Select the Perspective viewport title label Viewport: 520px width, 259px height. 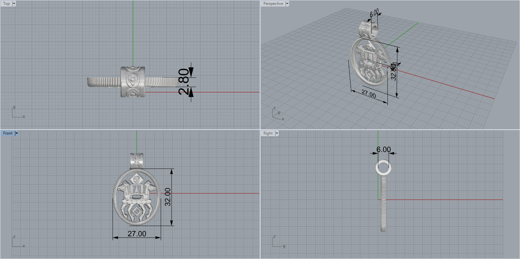[273, 4]
